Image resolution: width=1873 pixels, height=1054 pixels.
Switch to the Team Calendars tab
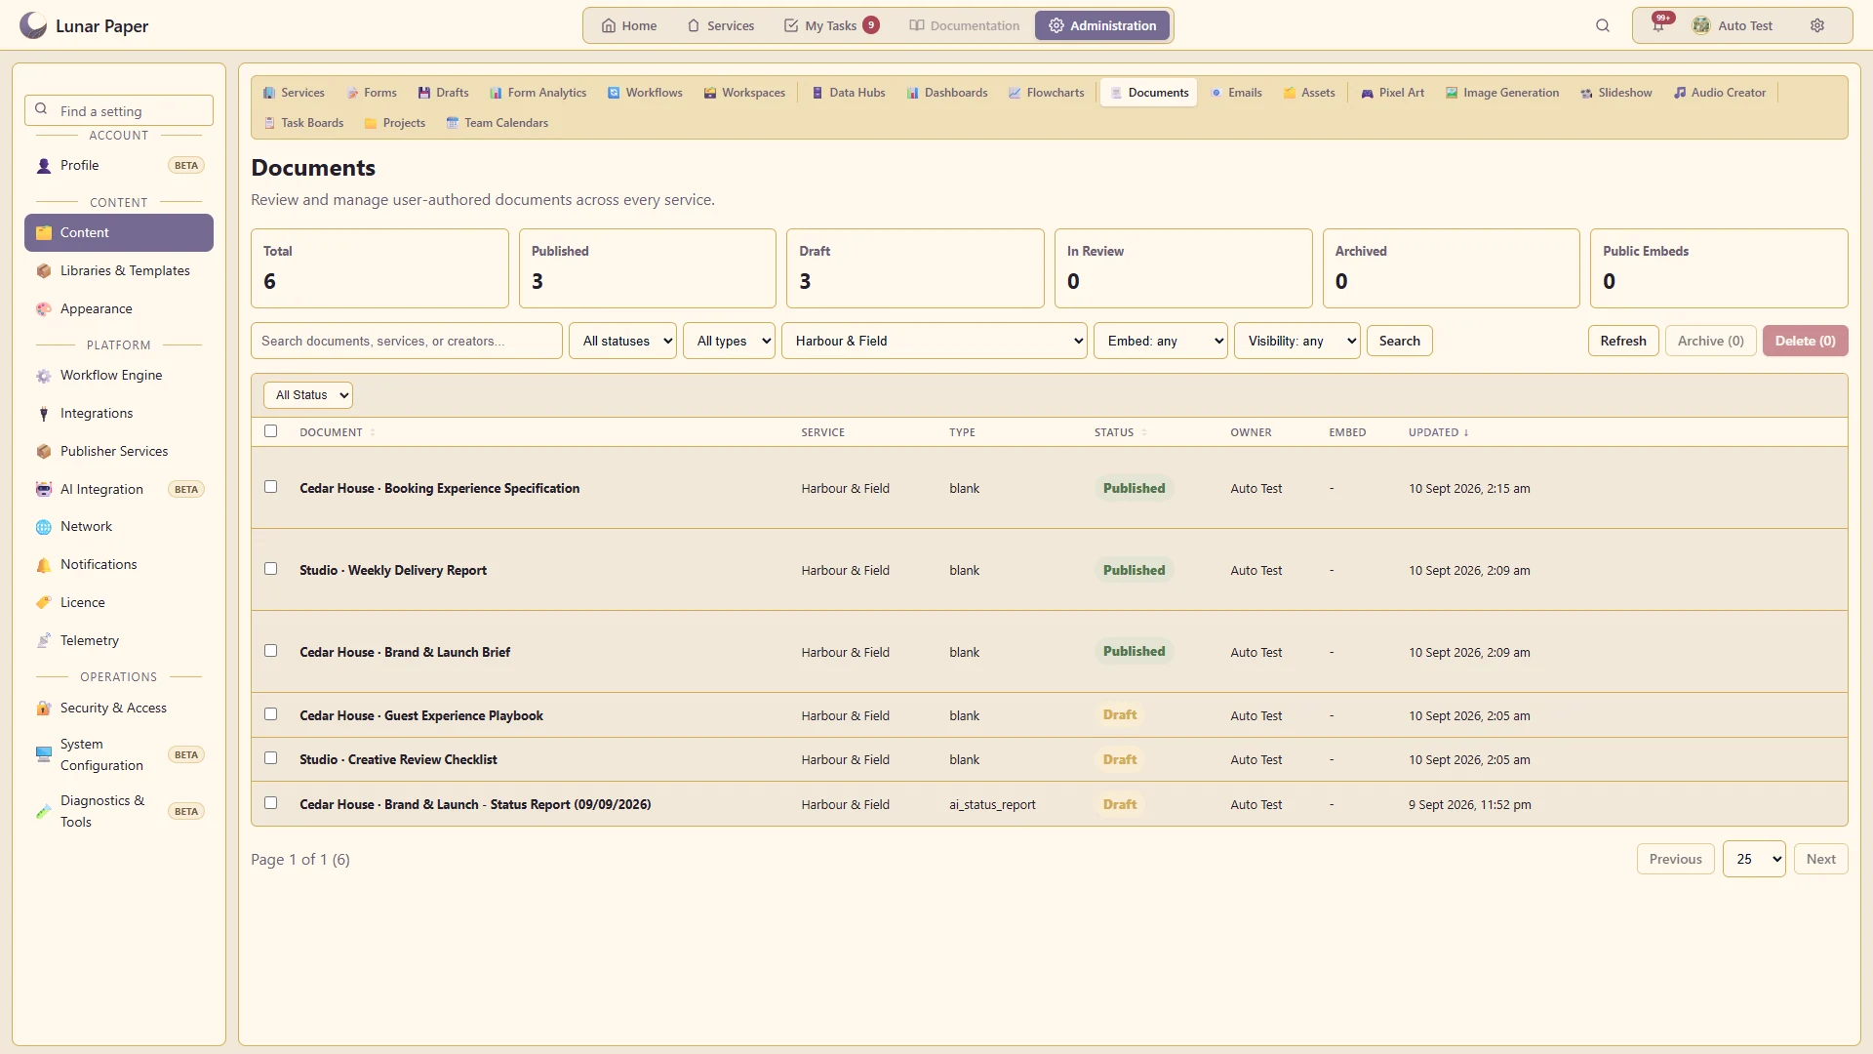click(x=498, y=123)
